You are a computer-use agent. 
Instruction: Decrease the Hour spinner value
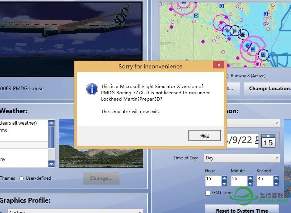(224, 183)
